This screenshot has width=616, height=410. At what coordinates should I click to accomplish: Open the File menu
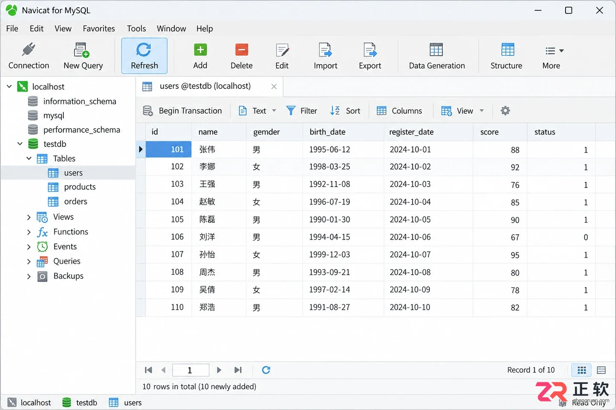pos(12,29)
